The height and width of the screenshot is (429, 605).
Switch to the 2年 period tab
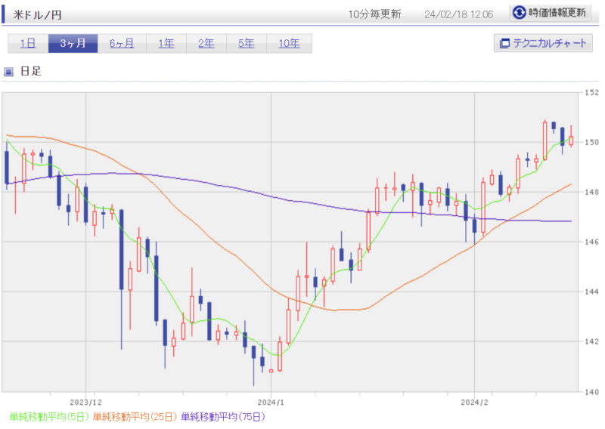[x=206, y=43]
